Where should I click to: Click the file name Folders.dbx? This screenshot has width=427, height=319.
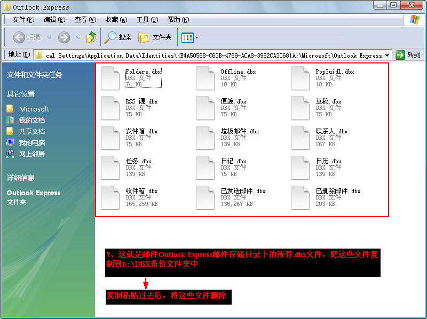pyautogui.click(x=143, y=71)
